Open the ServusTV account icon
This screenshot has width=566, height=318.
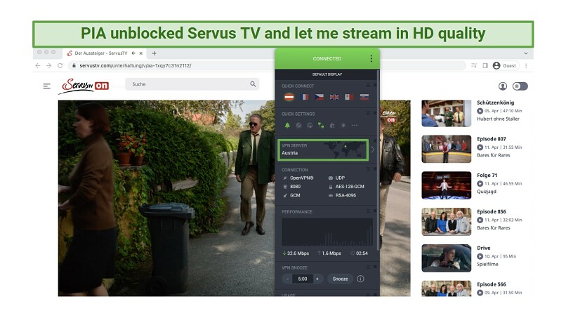click(503, 86)
